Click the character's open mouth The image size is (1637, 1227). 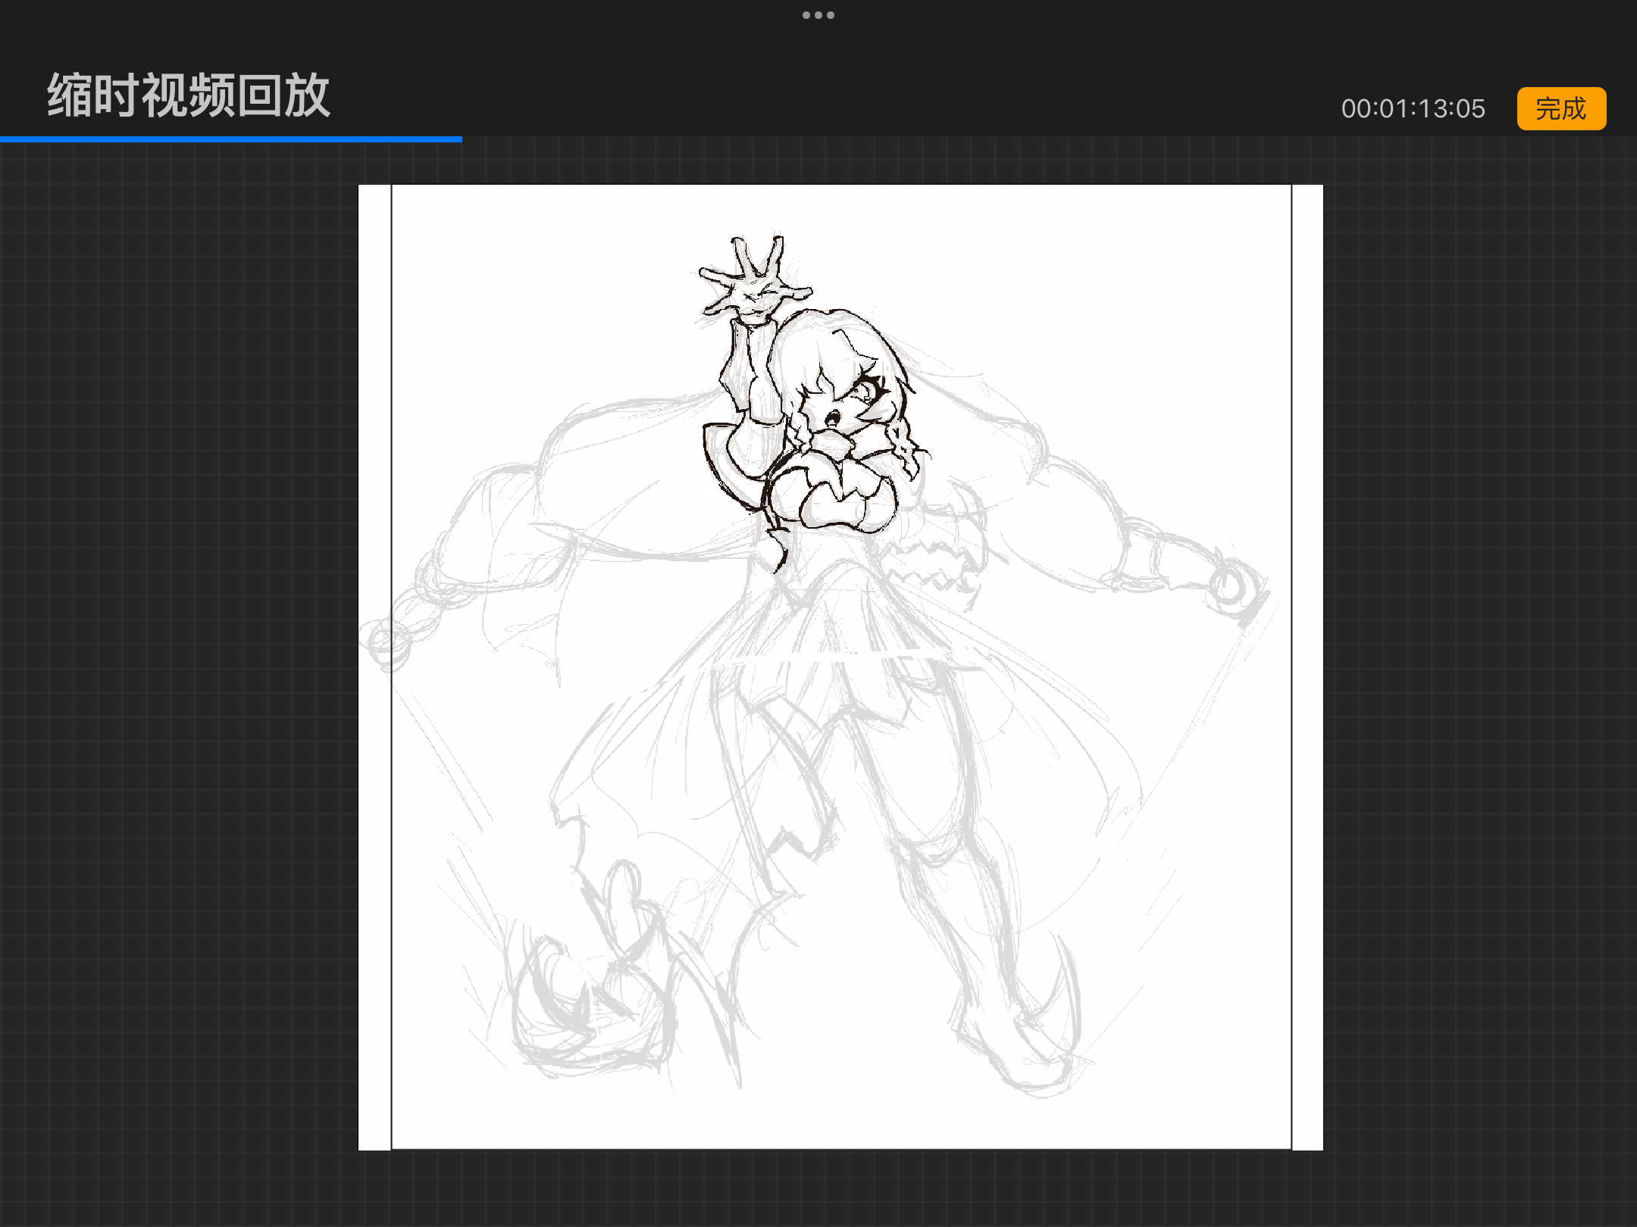pyautogui.click(x=831, y=417)
